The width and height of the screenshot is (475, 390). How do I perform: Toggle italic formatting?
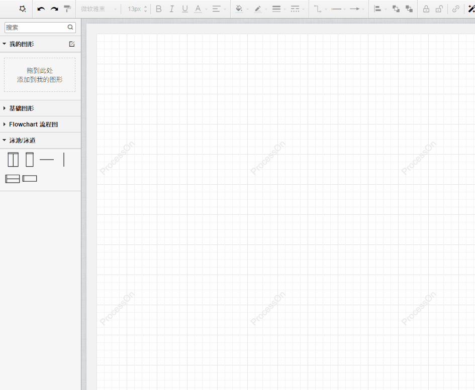tap(171, 9)
